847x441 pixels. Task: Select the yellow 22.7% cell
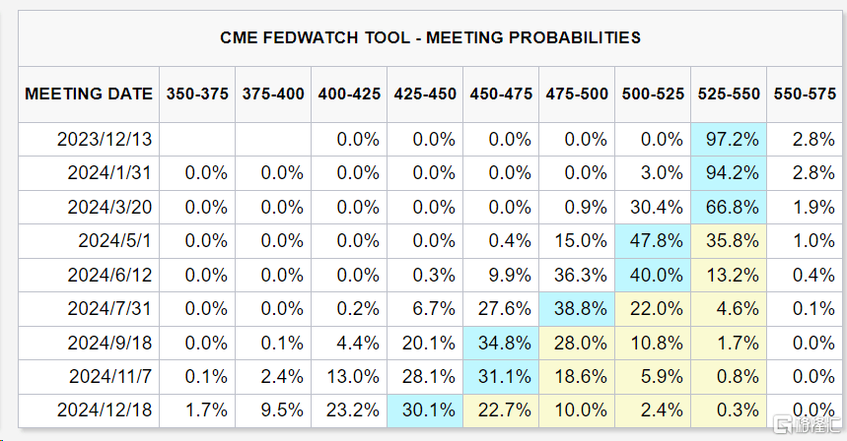pyautogui.click(x=501, y=409)
